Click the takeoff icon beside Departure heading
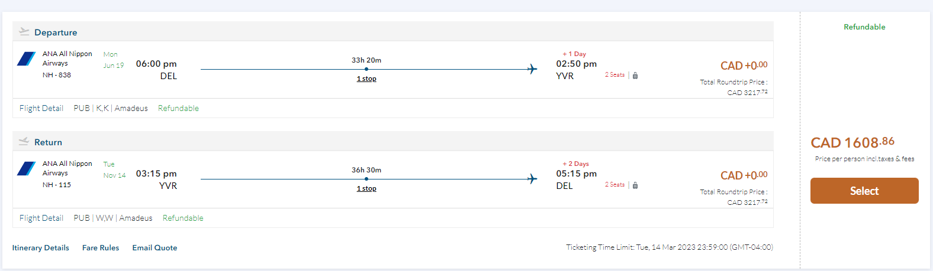 [x=24, y=31]
